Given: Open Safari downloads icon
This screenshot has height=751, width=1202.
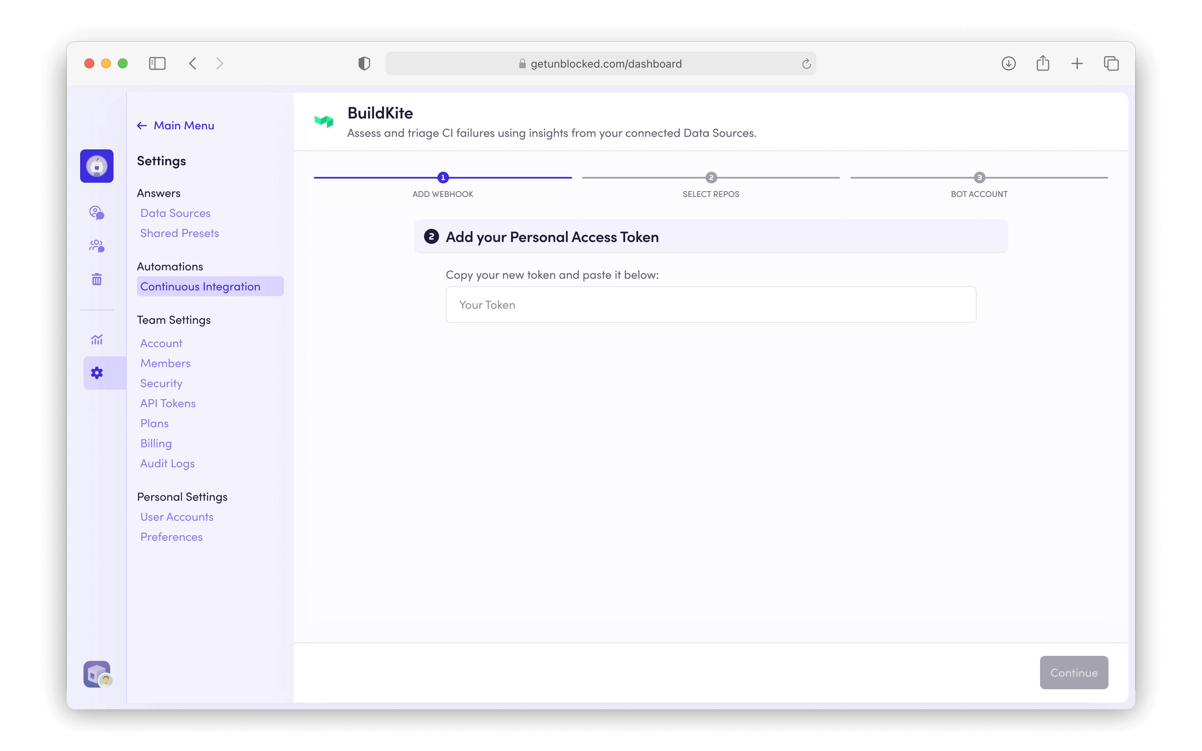Looking at the screenshot, I should [x=1008, y=63].
